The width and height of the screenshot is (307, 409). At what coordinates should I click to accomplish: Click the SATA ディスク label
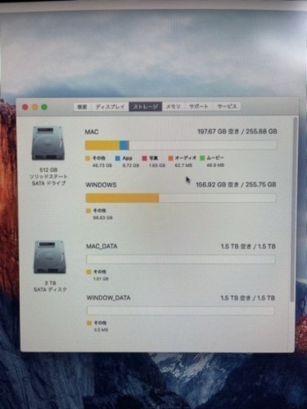pyautogui.click(x=50, y=289)
